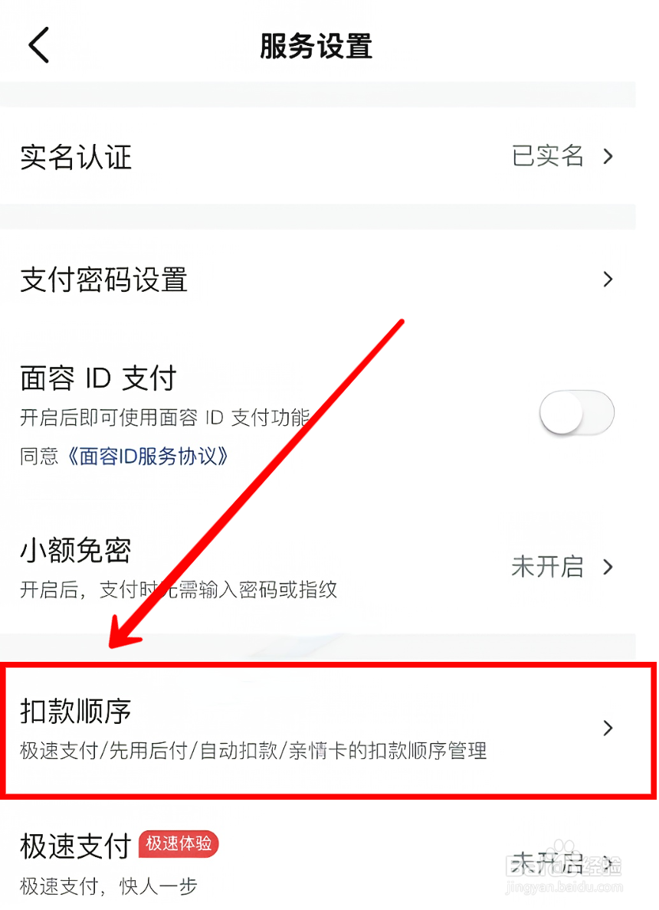Tap the 扣款顺序管理 description text
The height and width of the screenshot is (910, 659).
tap(253, 751)
